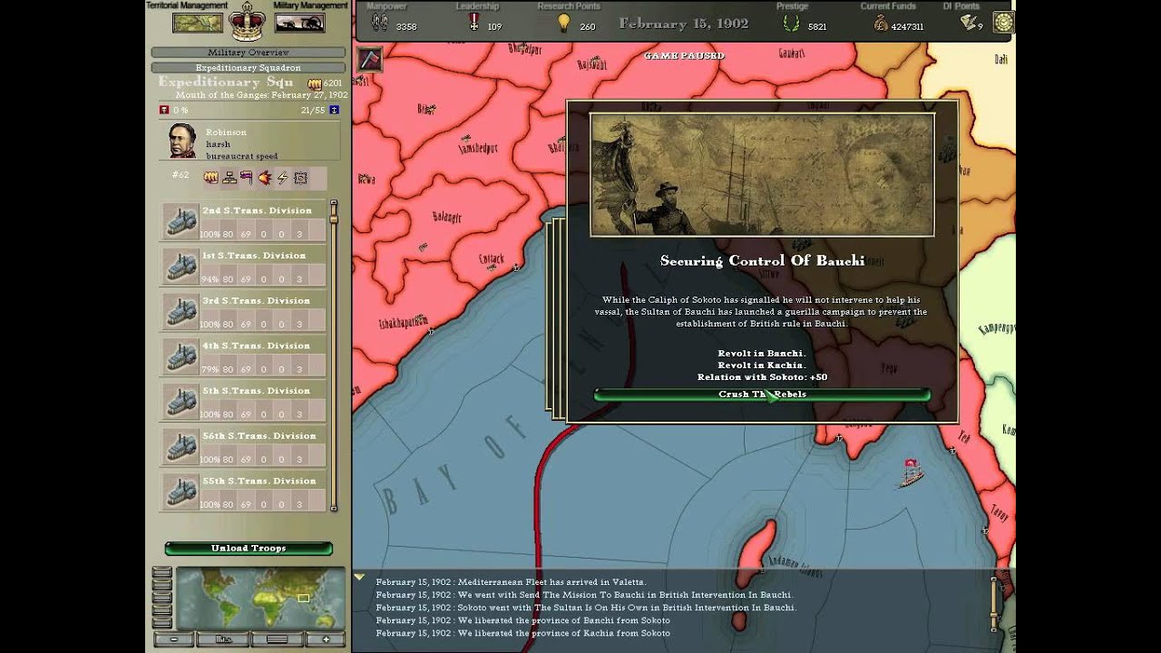Toggle second map mode button beside minimap
The image size is (1161, 653).
tap(161, 585)
